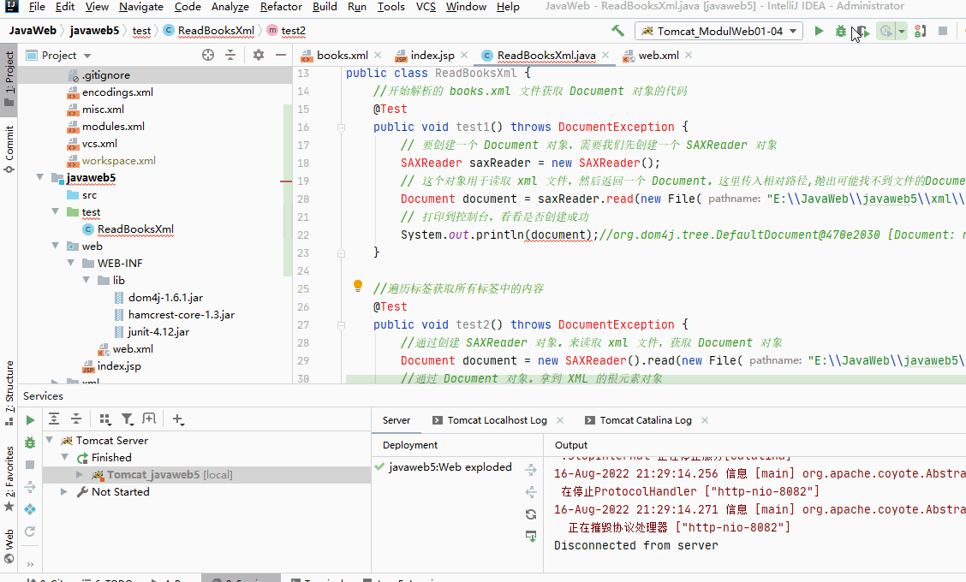Collapse the javaweb5 module node
Image resolution: width=966 pixels, height=582 pixels.
tap(40, 177)
